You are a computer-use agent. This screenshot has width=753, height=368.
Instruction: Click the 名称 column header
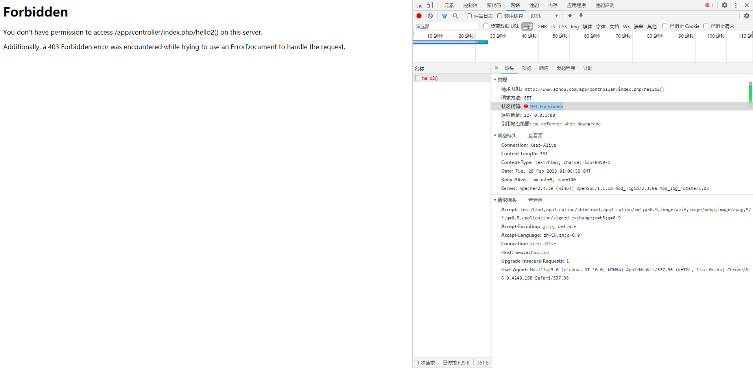[x=452, y=68]
